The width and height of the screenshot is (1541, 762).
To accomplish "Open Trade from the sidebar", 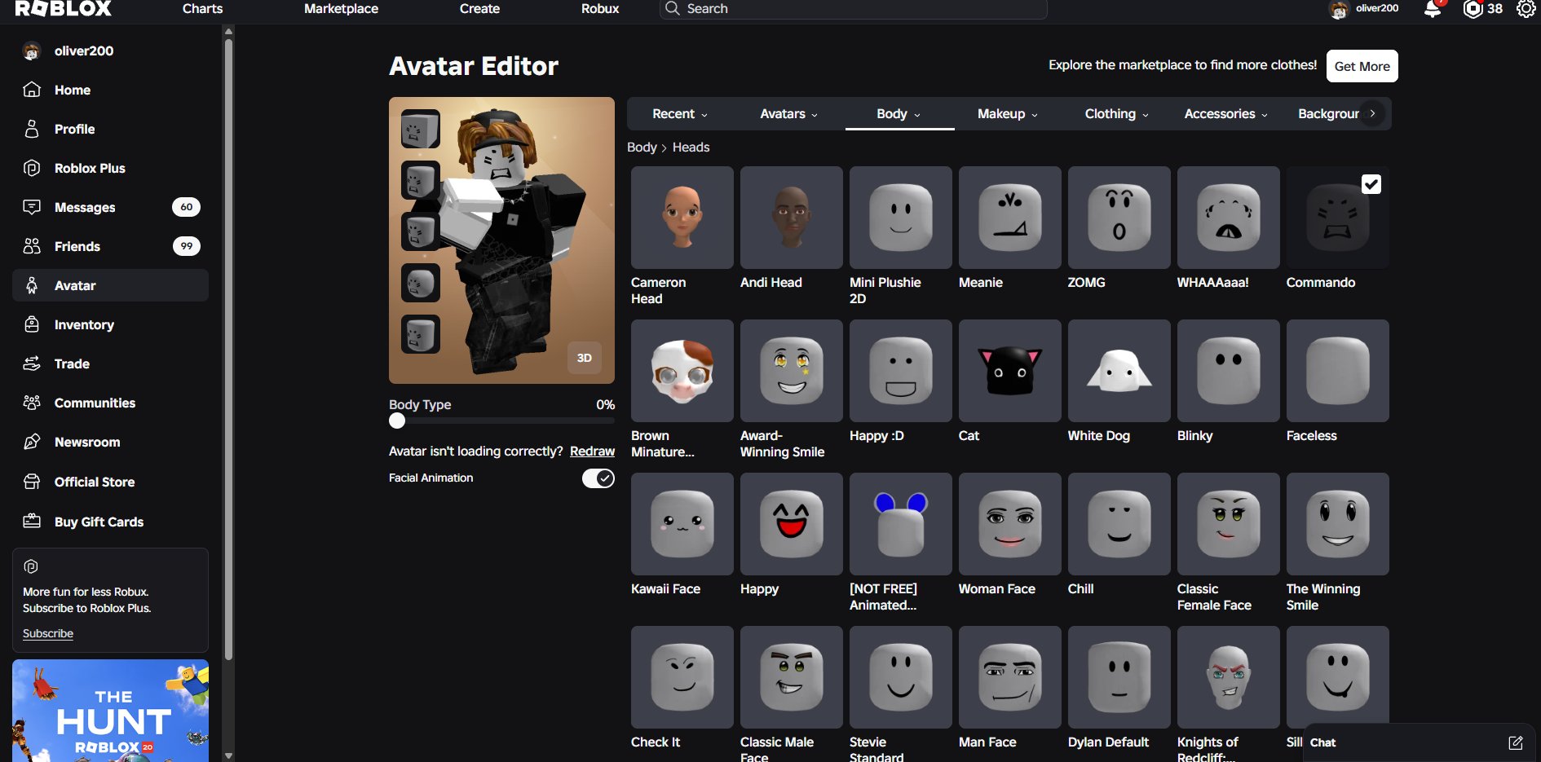I will [110, 363].
